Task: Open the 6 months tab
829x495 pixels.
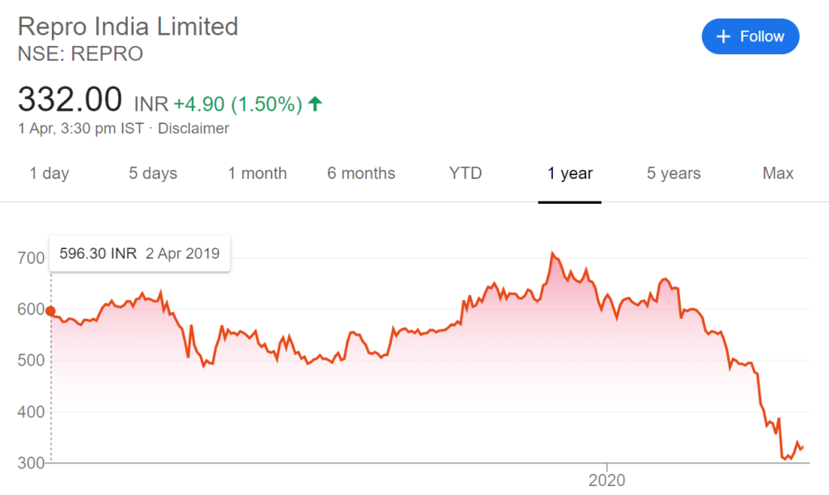Action: (361, 173)
